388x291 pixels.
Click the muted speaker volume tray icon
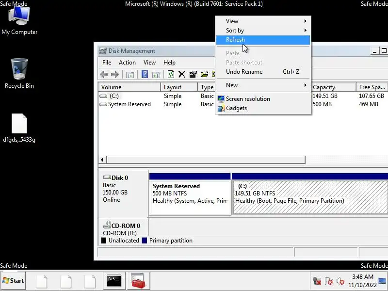(x=340, y=281)
